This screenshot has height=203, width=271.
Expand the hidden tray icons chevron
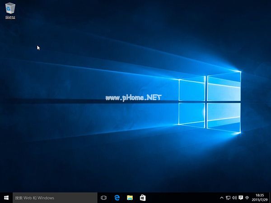[221, 198]
